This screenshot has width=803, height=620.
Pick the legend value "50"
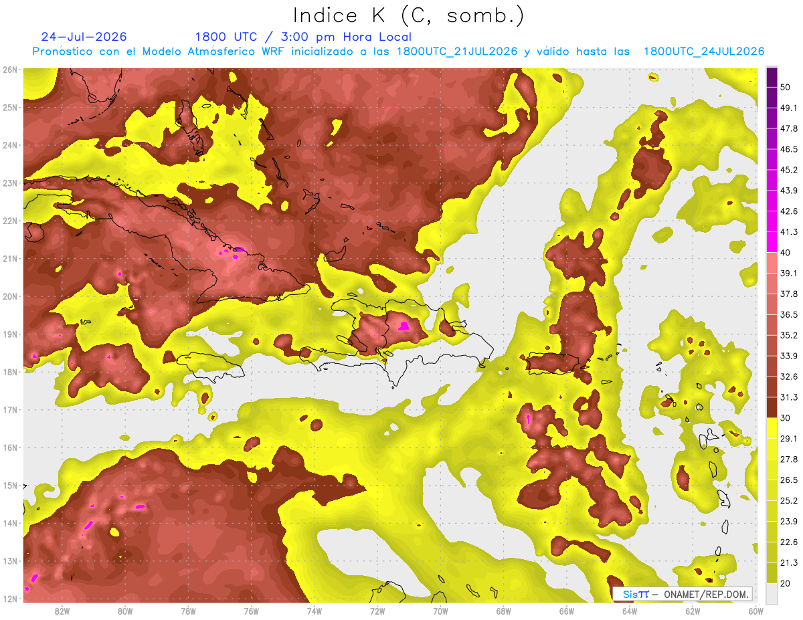click(785, 87)
